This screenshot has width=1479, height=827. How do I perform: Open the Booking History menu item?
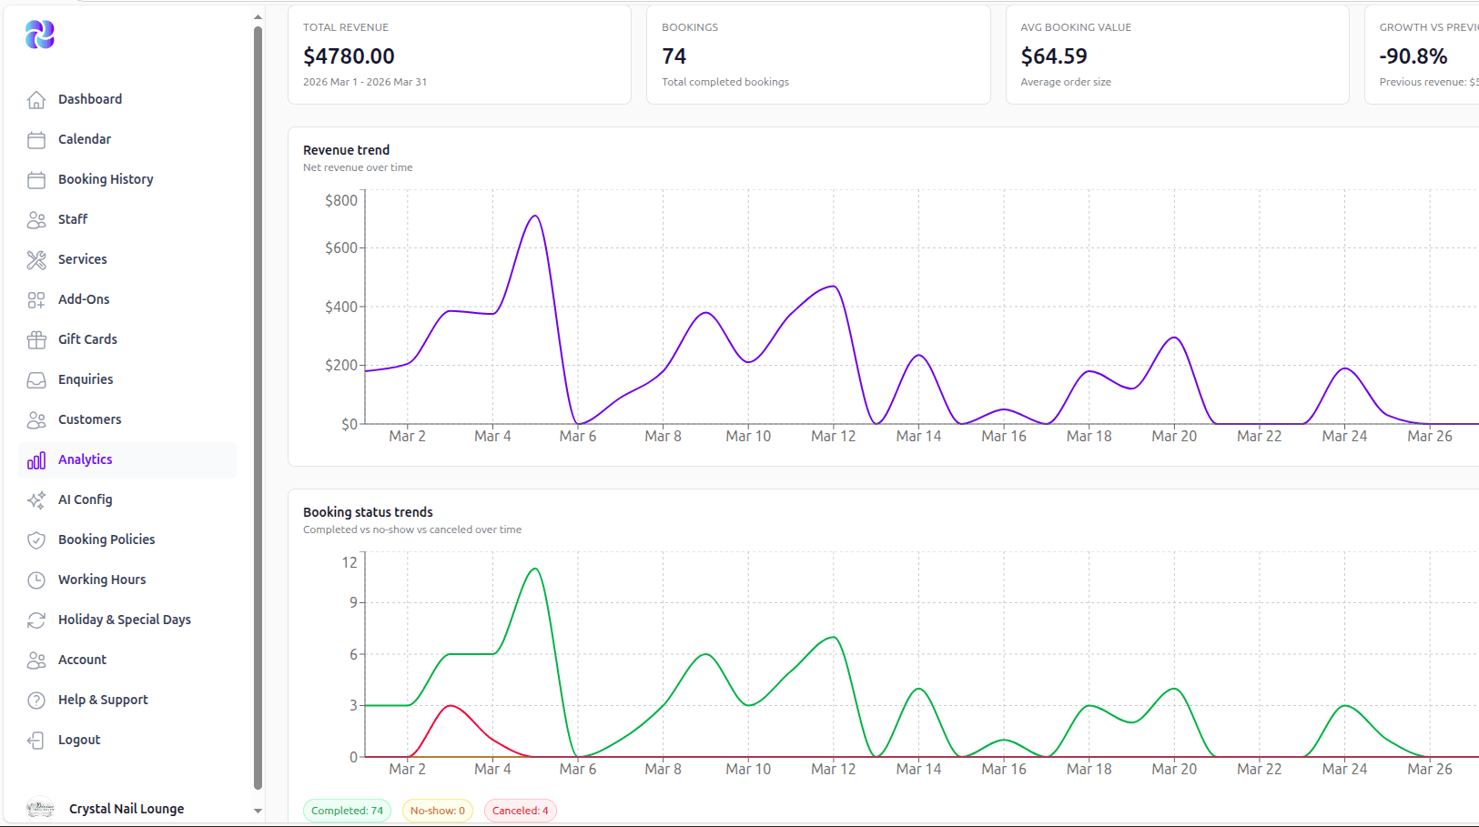(106, 179)
